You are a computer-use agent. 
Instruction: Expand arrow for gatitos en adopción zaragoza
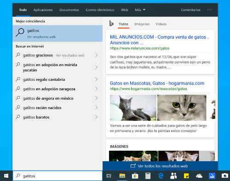96,89
